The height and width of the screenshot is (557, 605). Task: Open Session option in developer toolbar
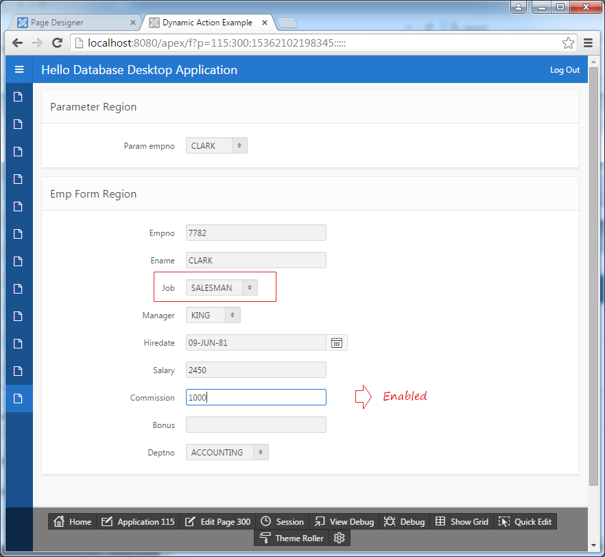point(282,521)
